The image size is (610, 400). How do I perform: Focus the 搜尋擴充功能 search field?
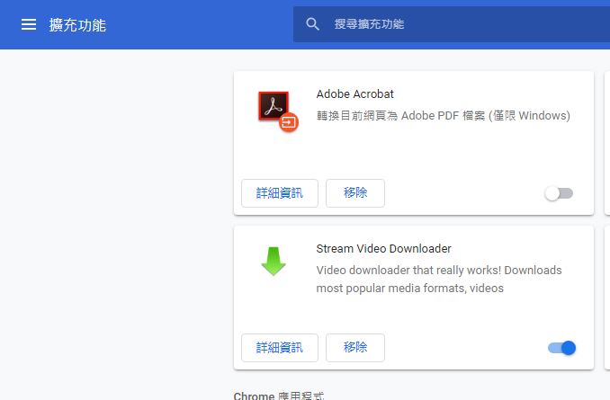click(x=450, y=24)
